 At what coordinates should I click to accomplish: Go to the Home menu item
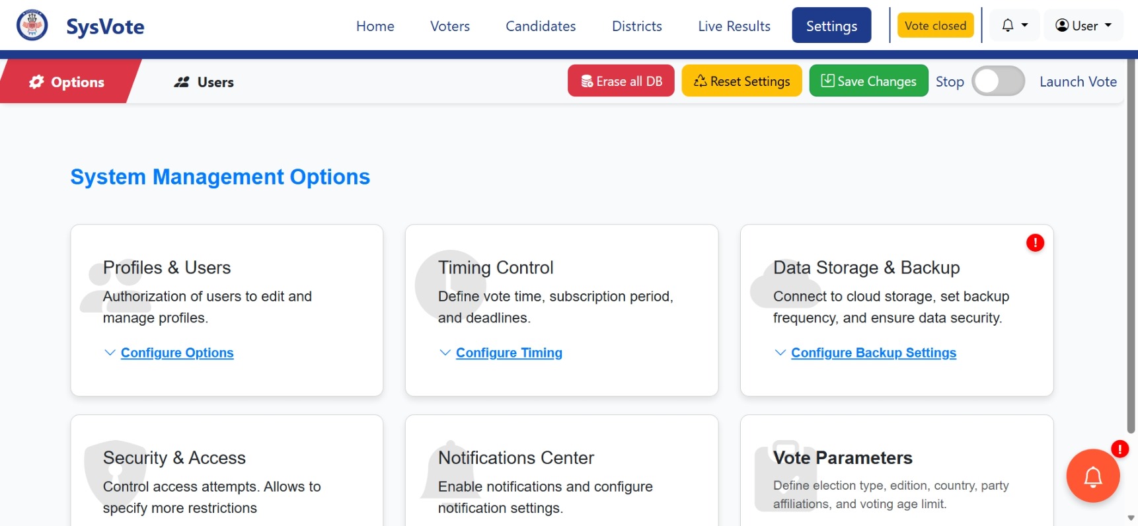[375, 26]
